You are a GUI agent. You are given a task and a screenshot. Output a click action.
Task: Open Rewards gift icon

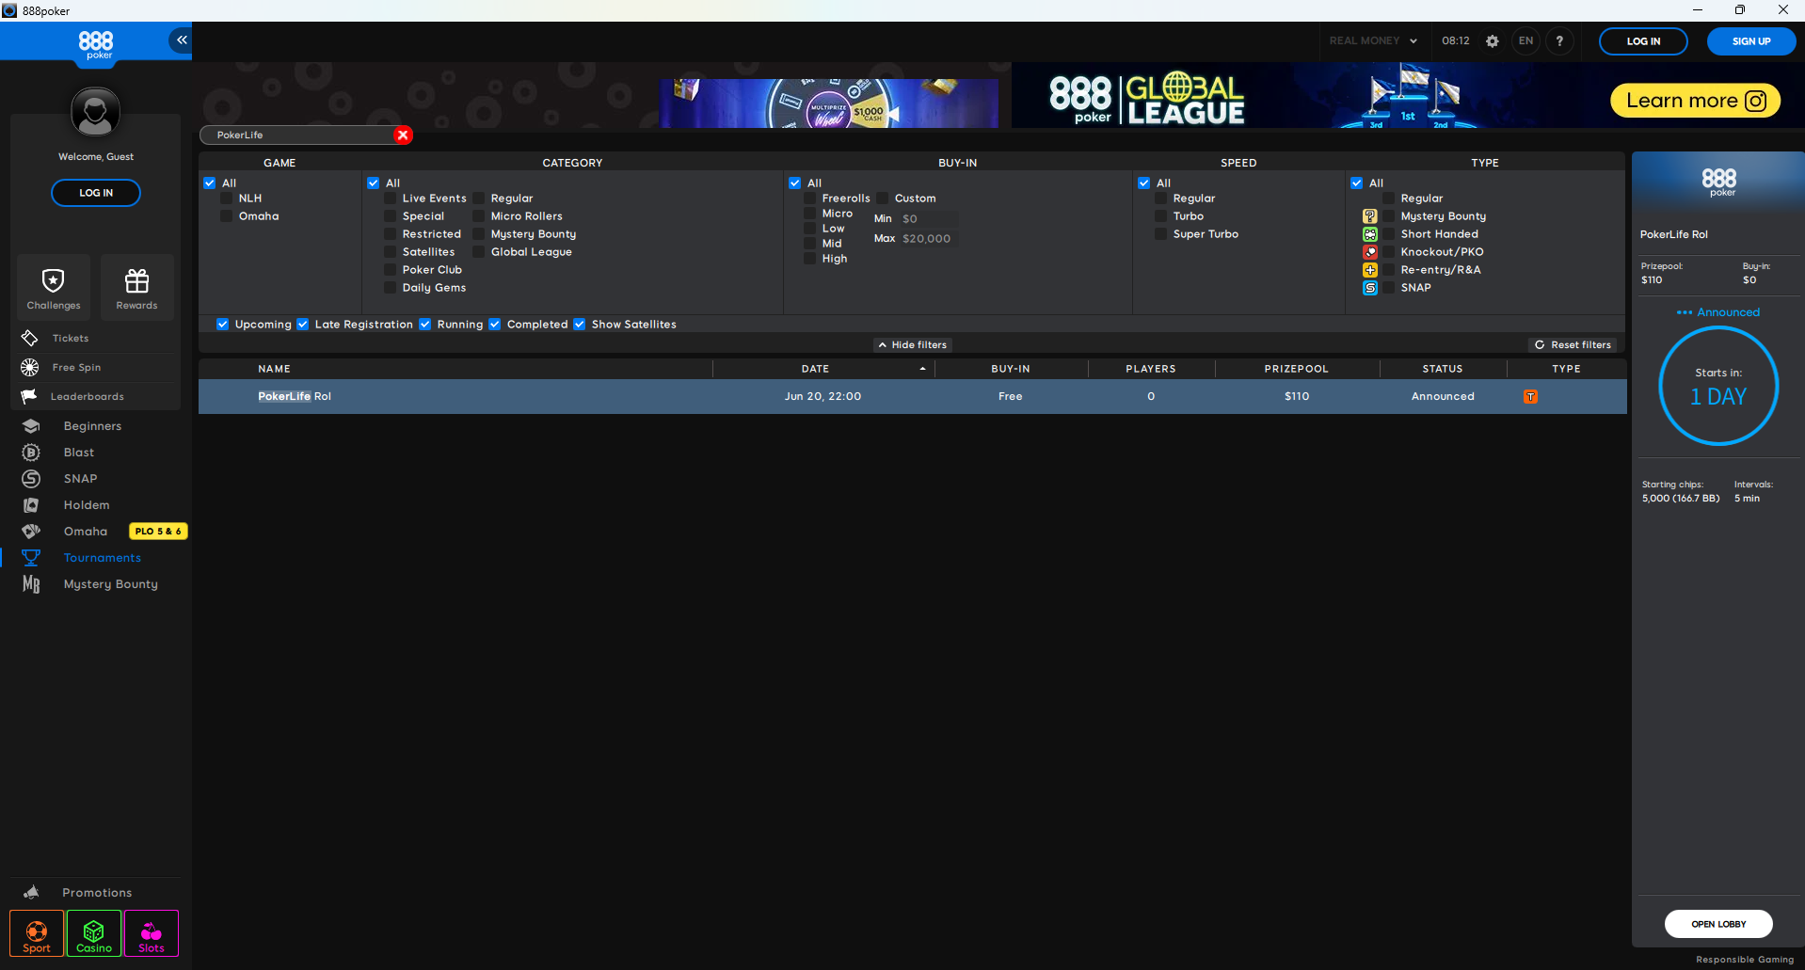pyautogui.click(x=137, y=288)
